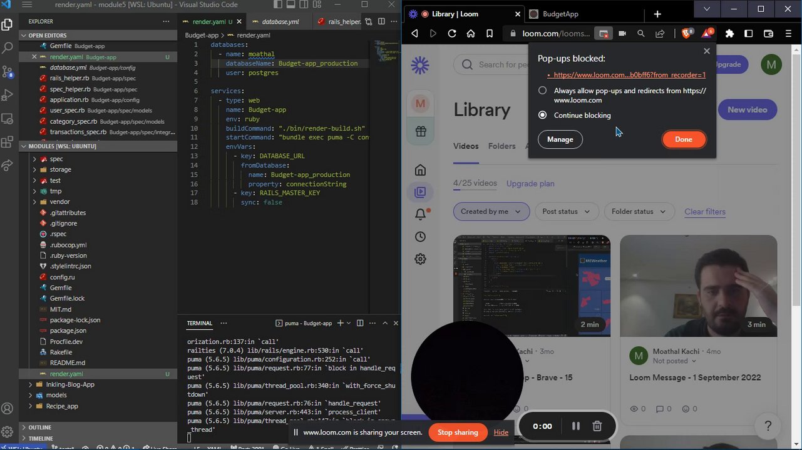Screen dimensions: 802x450
Task: Close the terminal panel with X
Action: (x=396, y=323)
